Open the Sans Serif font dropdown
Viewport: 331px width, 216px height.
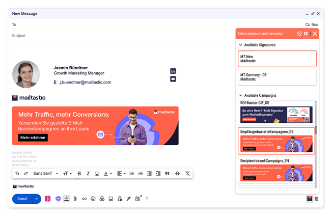(x=46, y=174)
